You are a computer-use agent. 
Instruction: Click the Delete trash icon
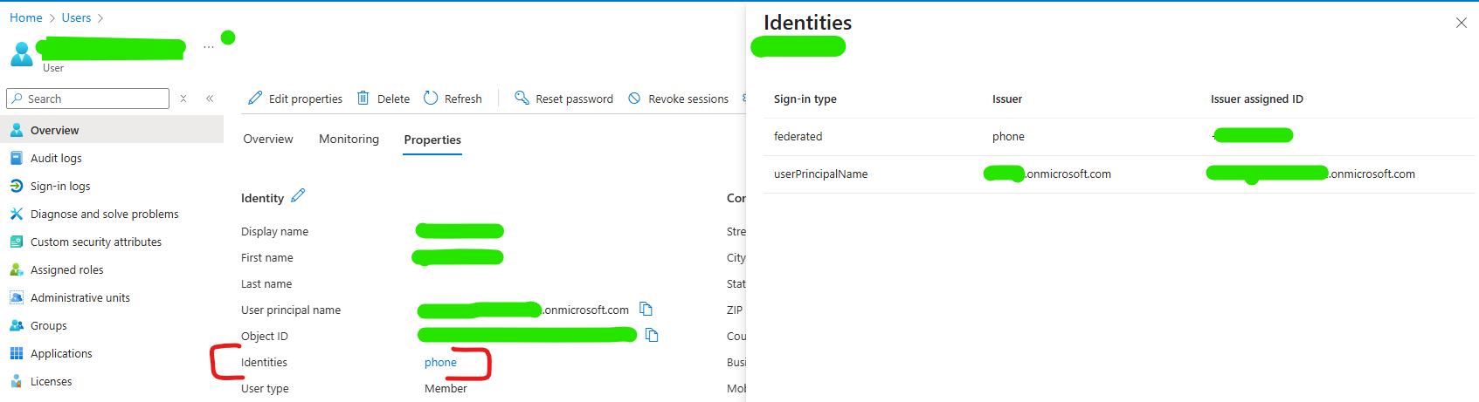tap(363, 99)
